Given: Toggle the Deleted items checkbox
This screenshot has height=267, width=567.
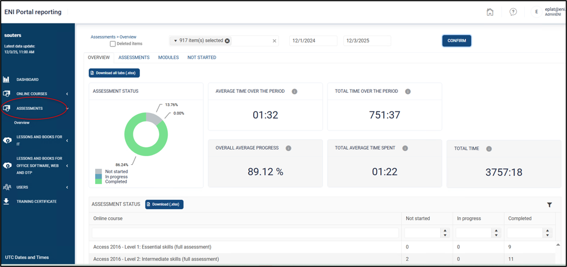Looking at the screenshot, I should point(113,44).
